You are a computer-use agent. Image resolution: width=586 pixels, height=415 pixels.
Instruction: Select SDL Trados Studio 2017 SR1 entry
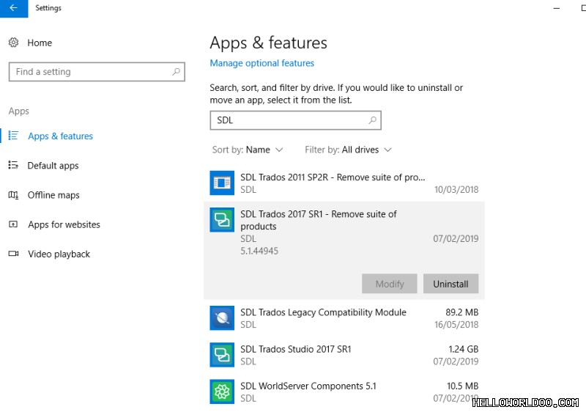tap(344, 355)
